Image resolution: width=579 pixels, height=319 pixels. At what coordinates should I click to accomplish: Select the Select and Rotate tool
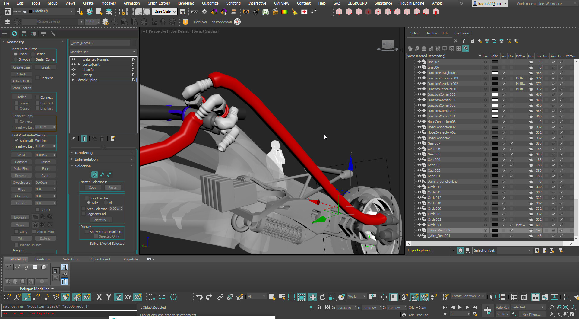point(322,297)
